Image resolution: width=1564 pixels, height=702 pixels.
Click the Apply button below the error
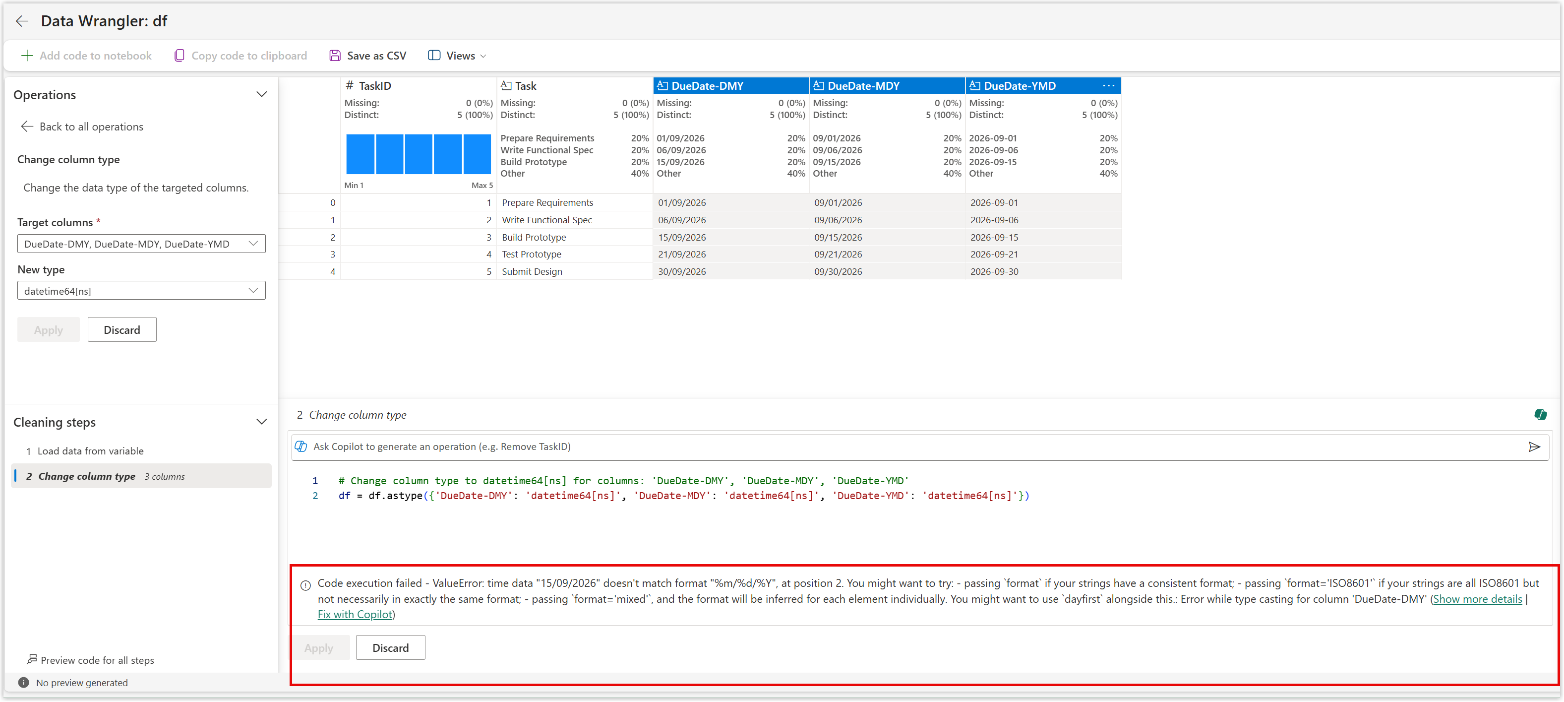319,648
